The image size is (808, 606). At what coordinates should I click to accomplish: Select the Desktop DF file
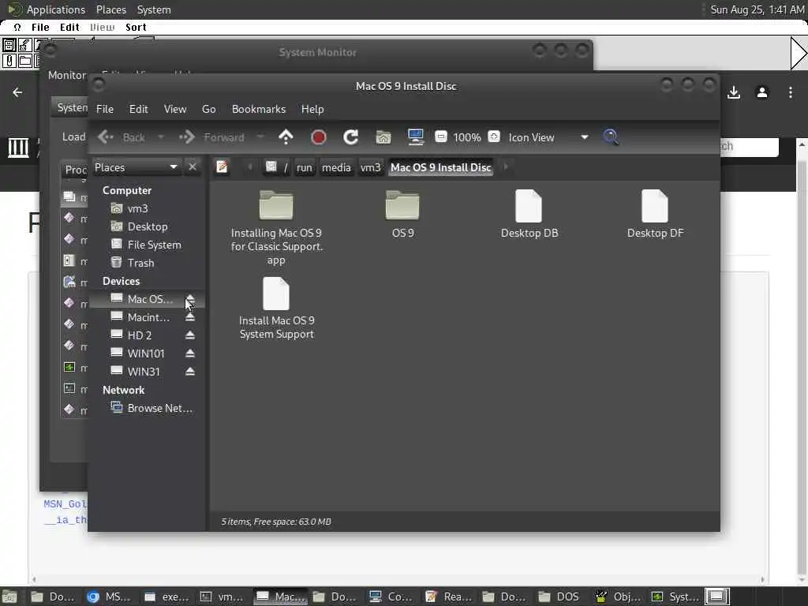pyautogui.click(x=655, y=214)
